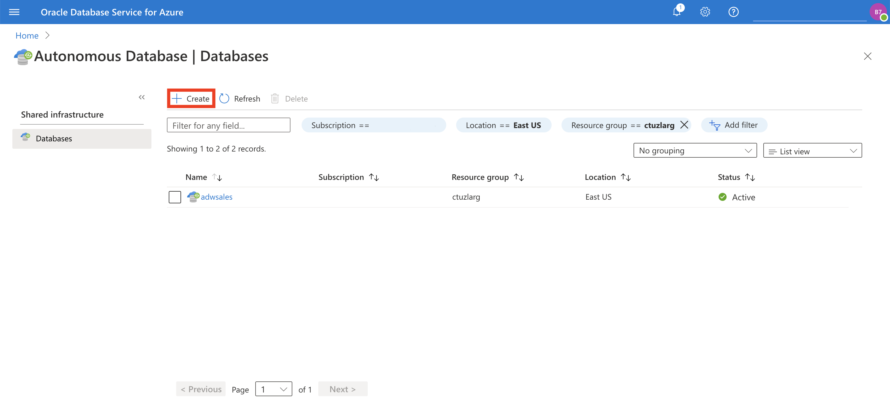
Task: Open the settings gear
Action: click(705, 12)
